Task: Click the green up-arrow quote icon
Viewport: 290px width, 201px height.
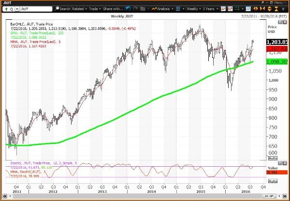Action: (6, 9)
